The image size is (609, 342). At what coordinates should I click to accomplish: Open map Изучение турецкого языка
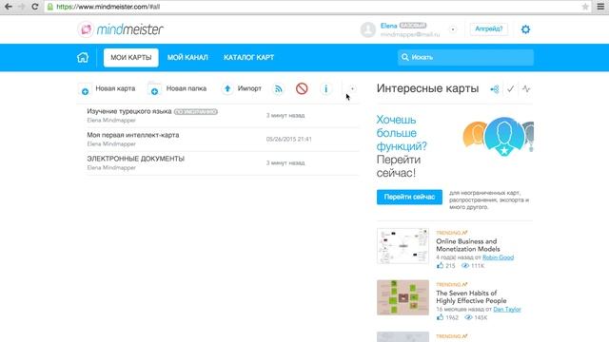click(x=129, y=111)
